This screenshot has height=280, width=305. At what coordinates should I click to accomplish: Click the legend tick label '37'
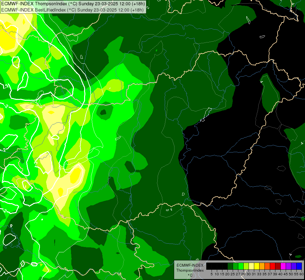tap(270, 274)
